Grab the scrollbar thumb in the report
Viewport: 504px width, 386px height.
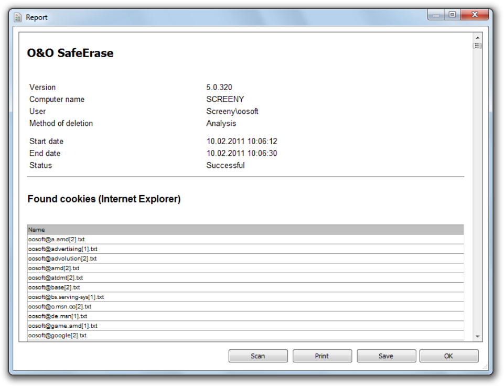(x=478, y=46)
